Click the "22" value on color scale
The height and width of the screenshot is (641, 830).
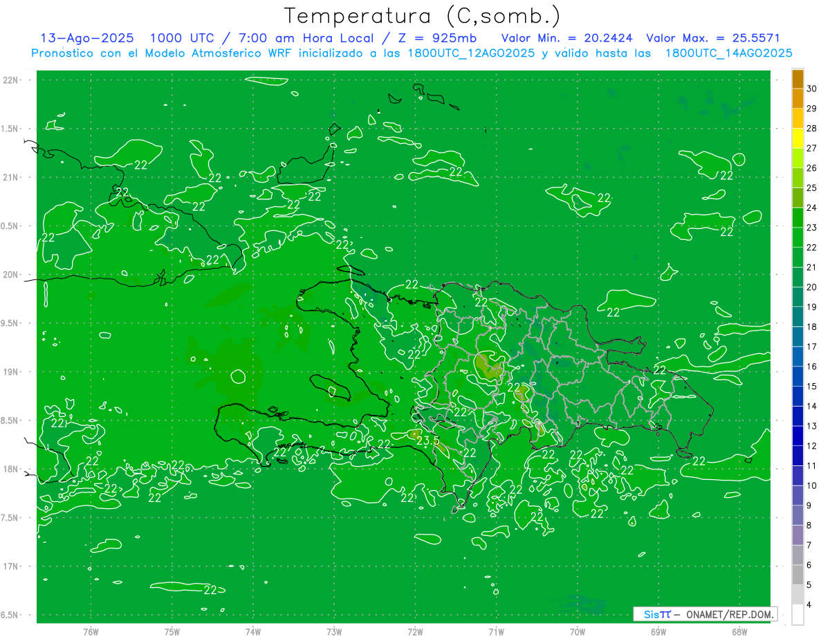pos(812,248)
